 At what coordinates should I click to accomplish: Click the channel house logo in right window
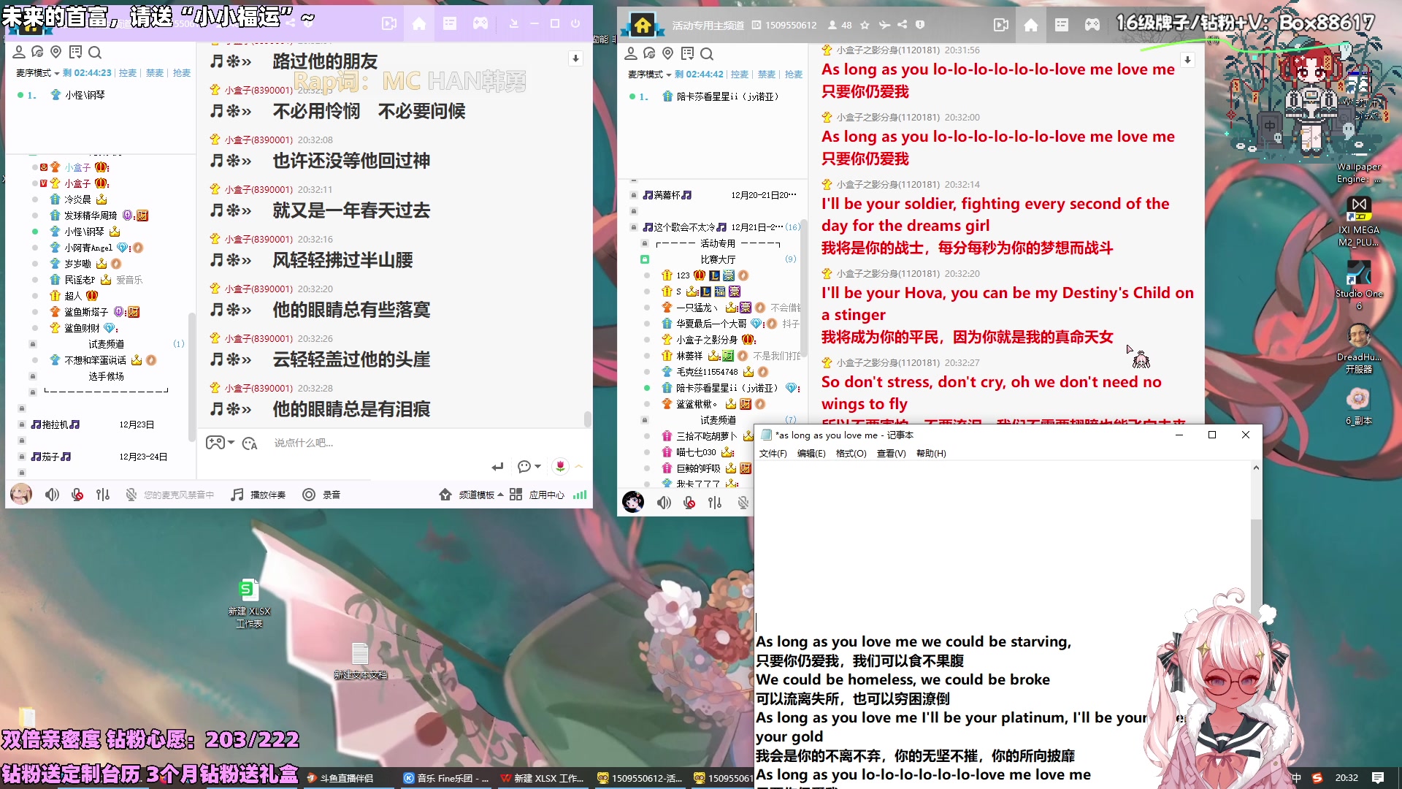(x=643, y=26)
